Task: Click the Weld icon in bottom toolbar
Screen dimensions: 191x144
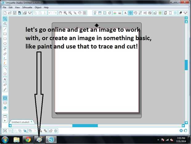Action: point(51,131)
